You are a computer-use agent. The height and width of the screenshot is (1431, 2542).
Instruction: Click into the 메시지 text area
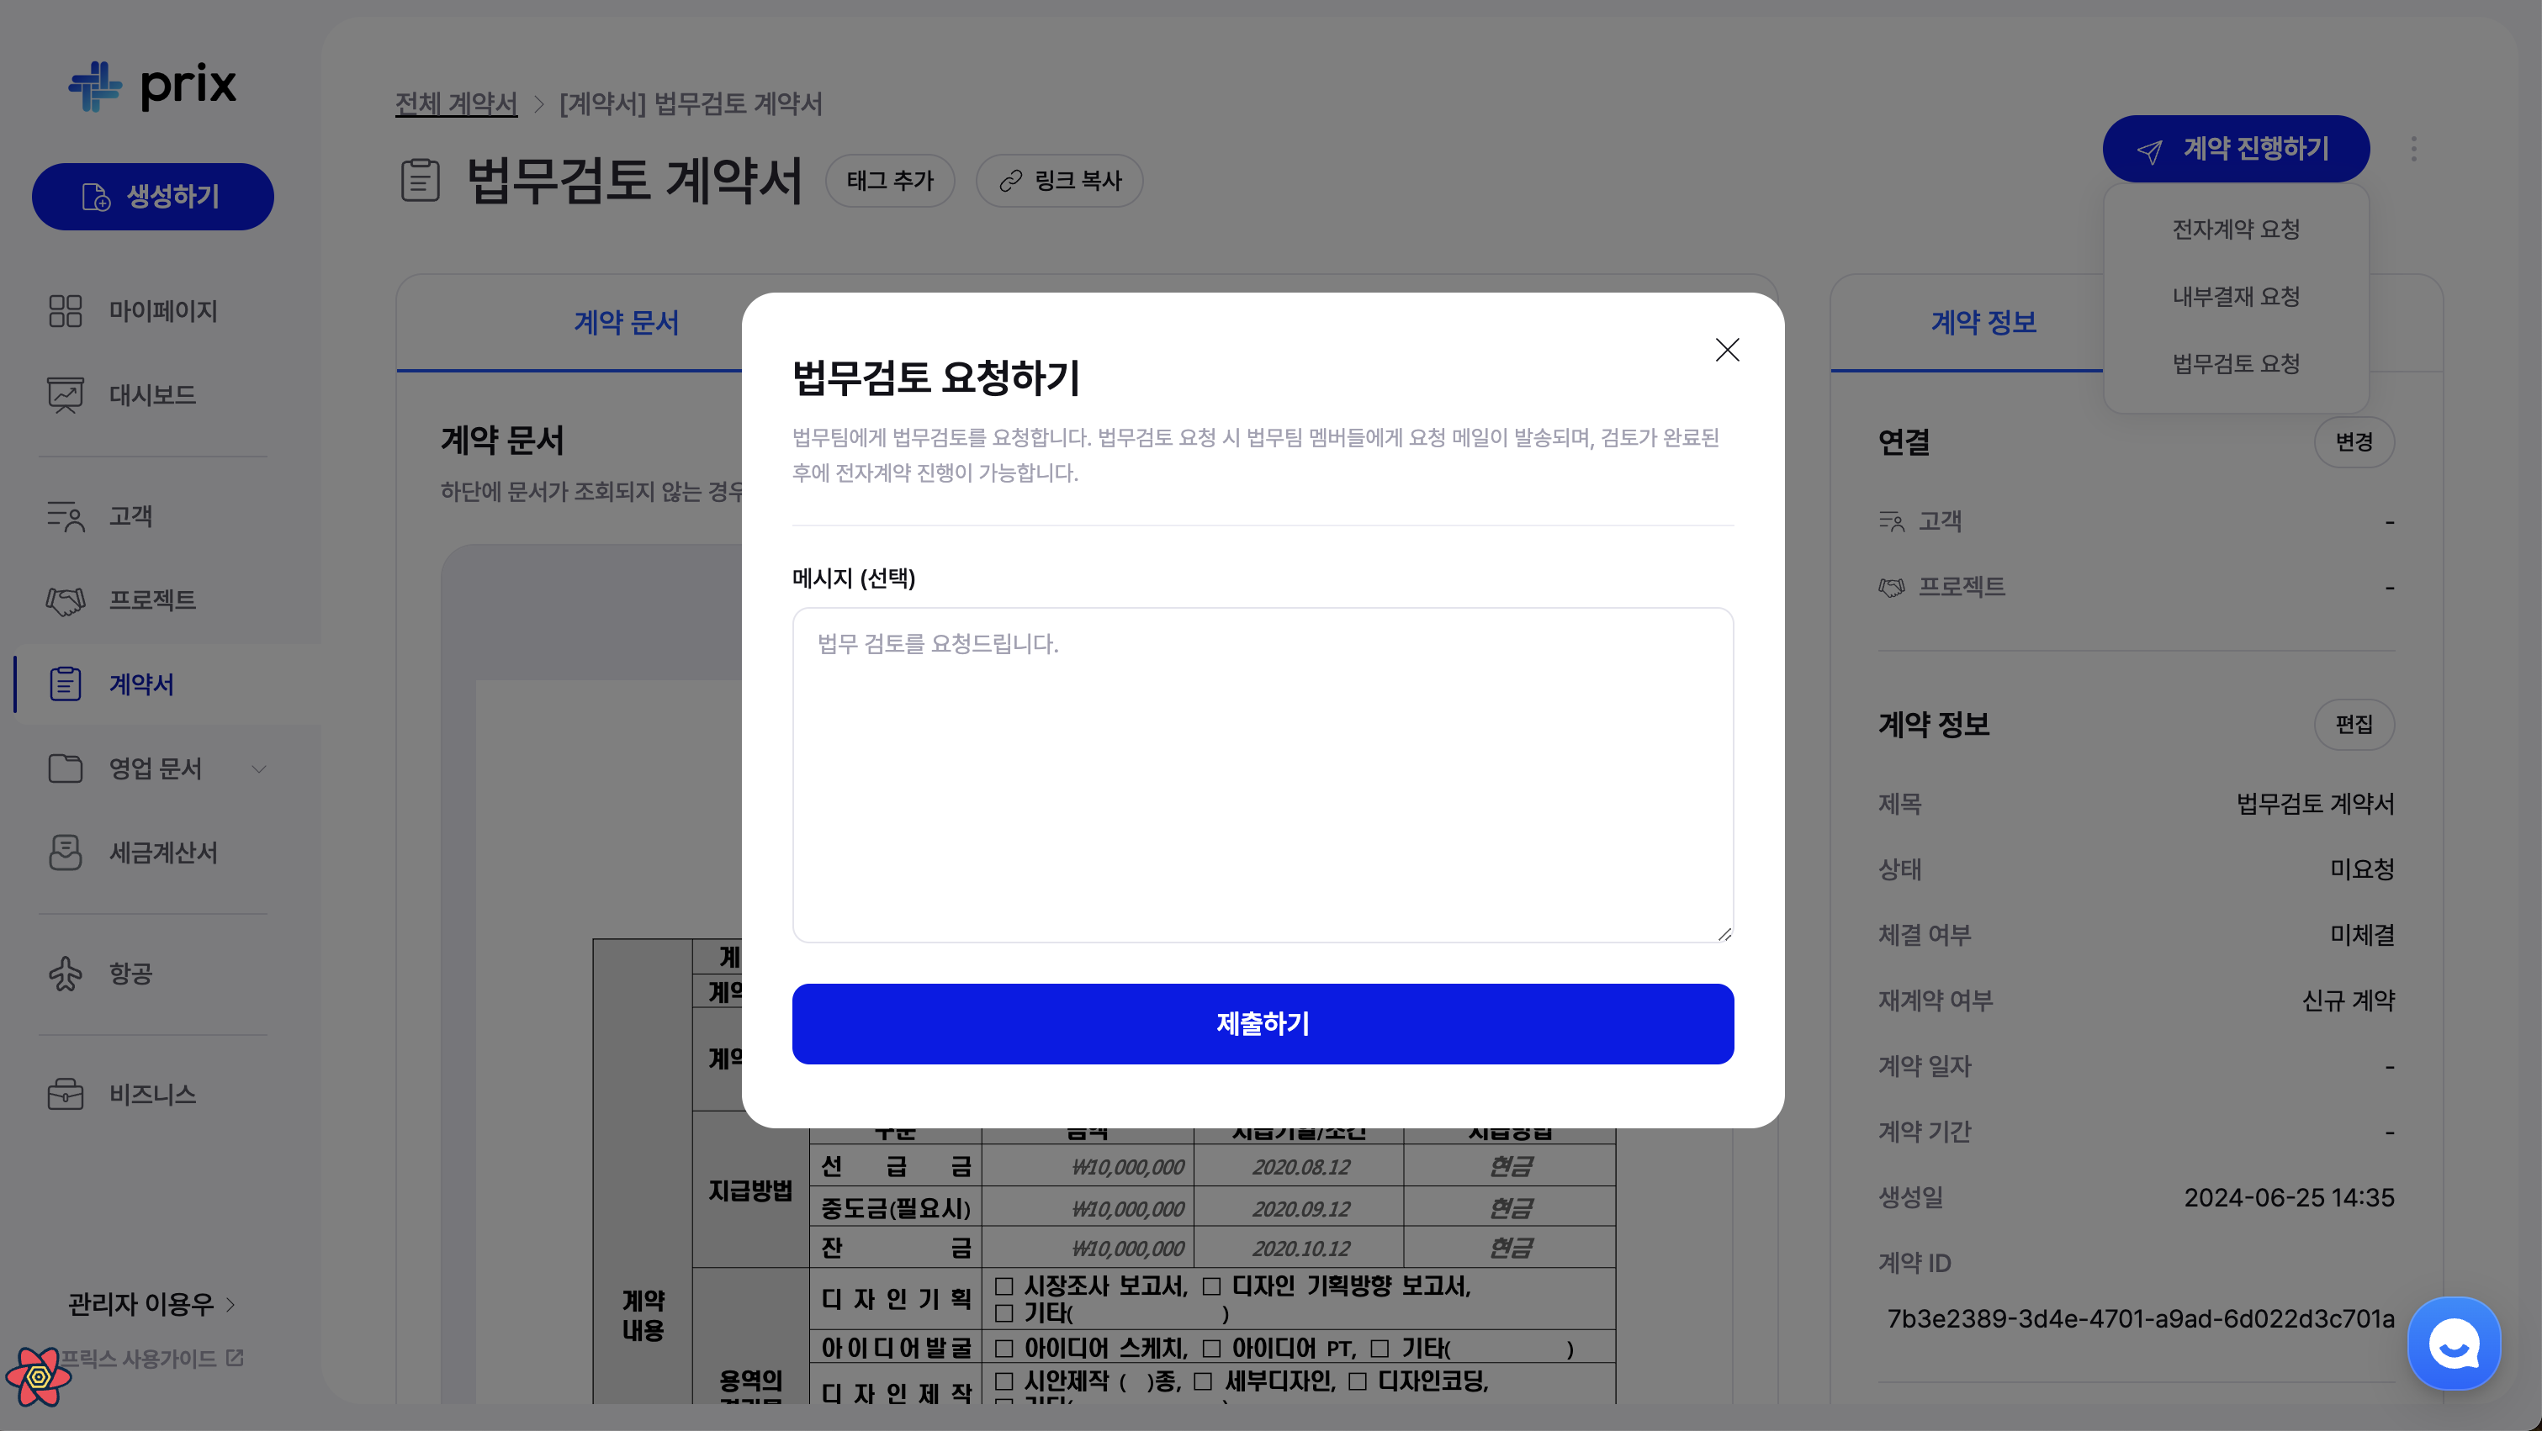point(1262,774)
